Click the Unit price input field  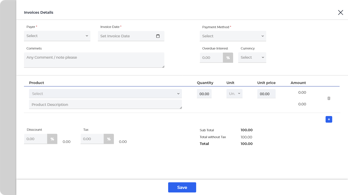point(266,94)
